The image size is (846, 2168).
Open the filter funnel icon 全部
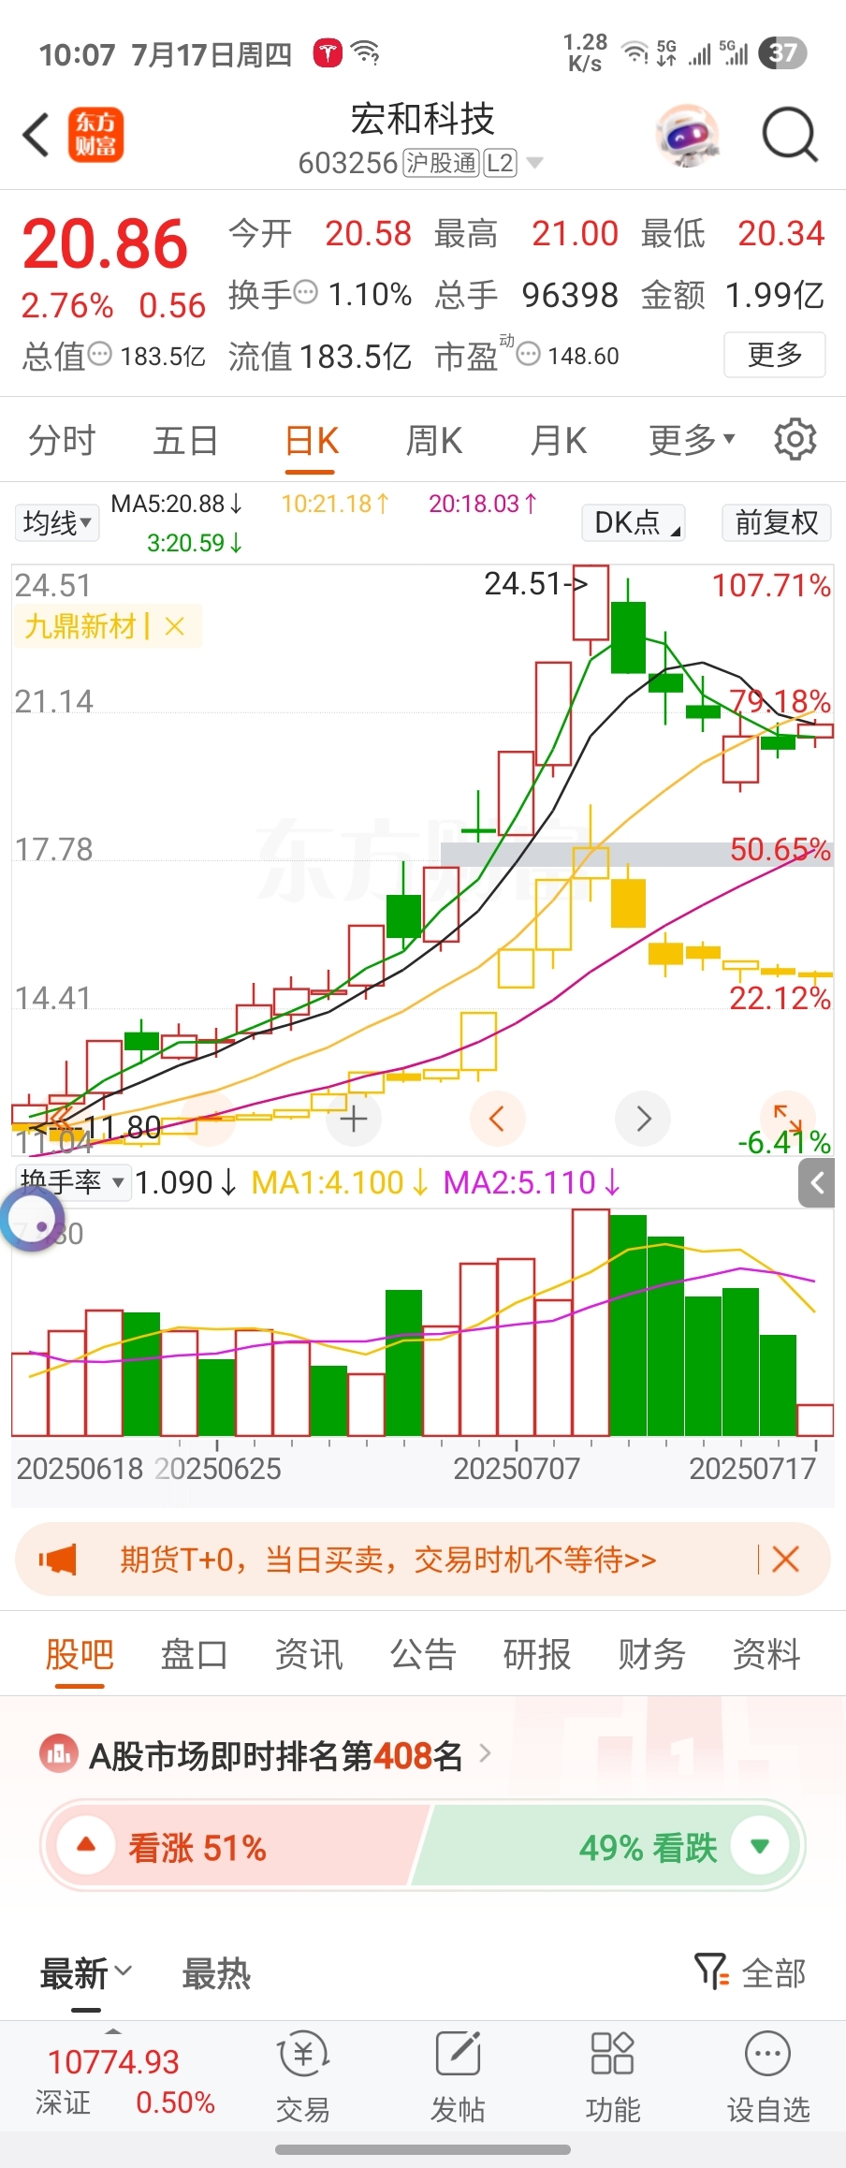pyautogui.click(x=751, y=1972)
